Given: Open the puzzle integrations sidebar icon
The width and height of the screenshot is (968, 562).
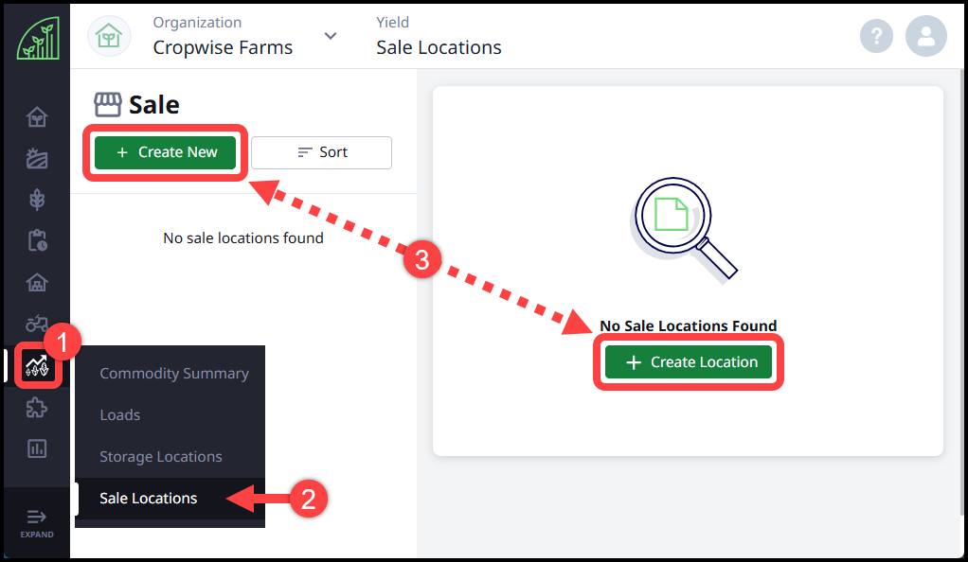Looking at the screenshot, I should point(37,407).
